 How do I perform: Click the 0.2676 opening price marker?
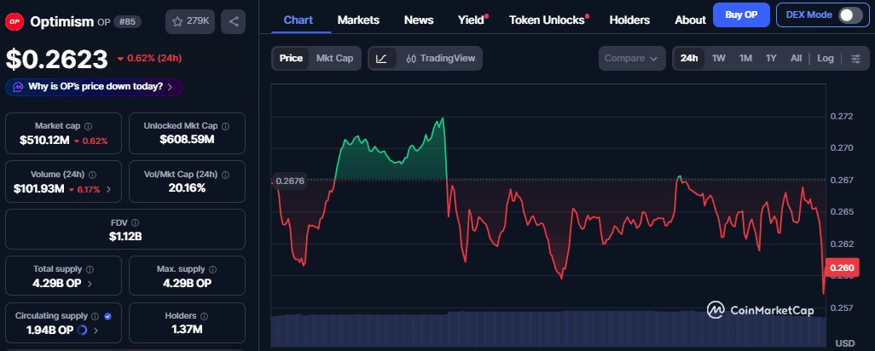coord(290,181)
